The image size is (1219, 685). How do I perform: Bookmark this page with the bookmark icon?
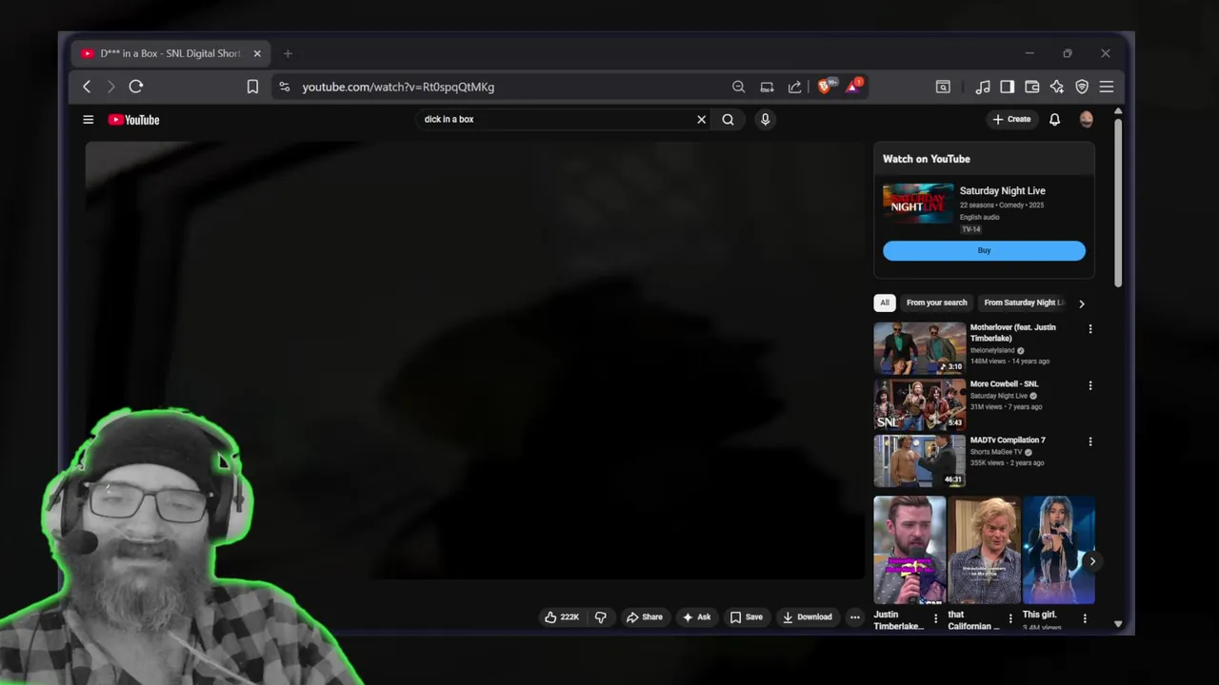click(x=252, y=87)
